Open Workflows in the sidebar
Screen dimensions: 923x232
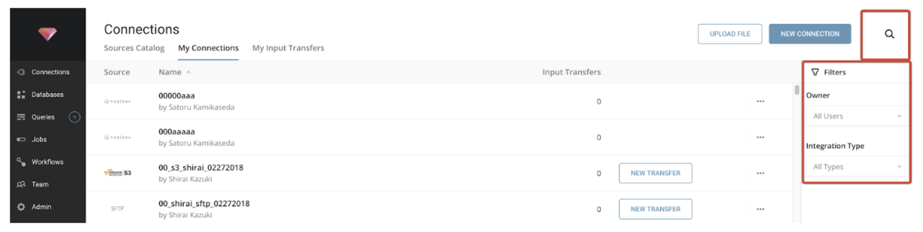[47, 162]
